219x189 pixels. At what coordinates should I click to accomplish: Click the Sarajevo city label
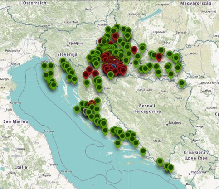(x=175, y=123)
